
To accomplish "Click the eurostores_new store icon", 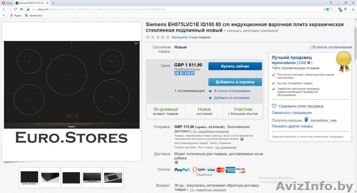I will point(306,120).
